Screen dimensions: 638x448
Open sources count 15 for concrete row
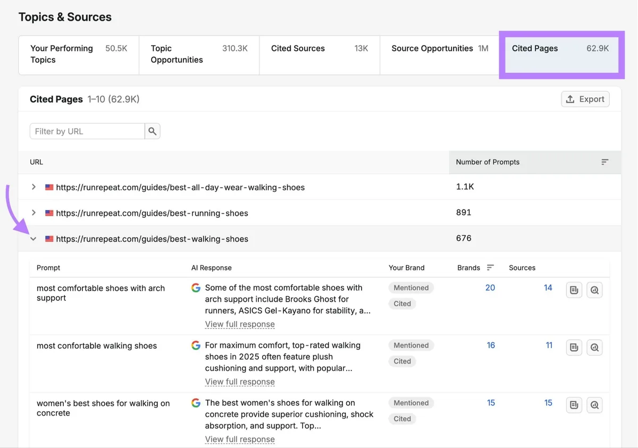tap(548, 403)
